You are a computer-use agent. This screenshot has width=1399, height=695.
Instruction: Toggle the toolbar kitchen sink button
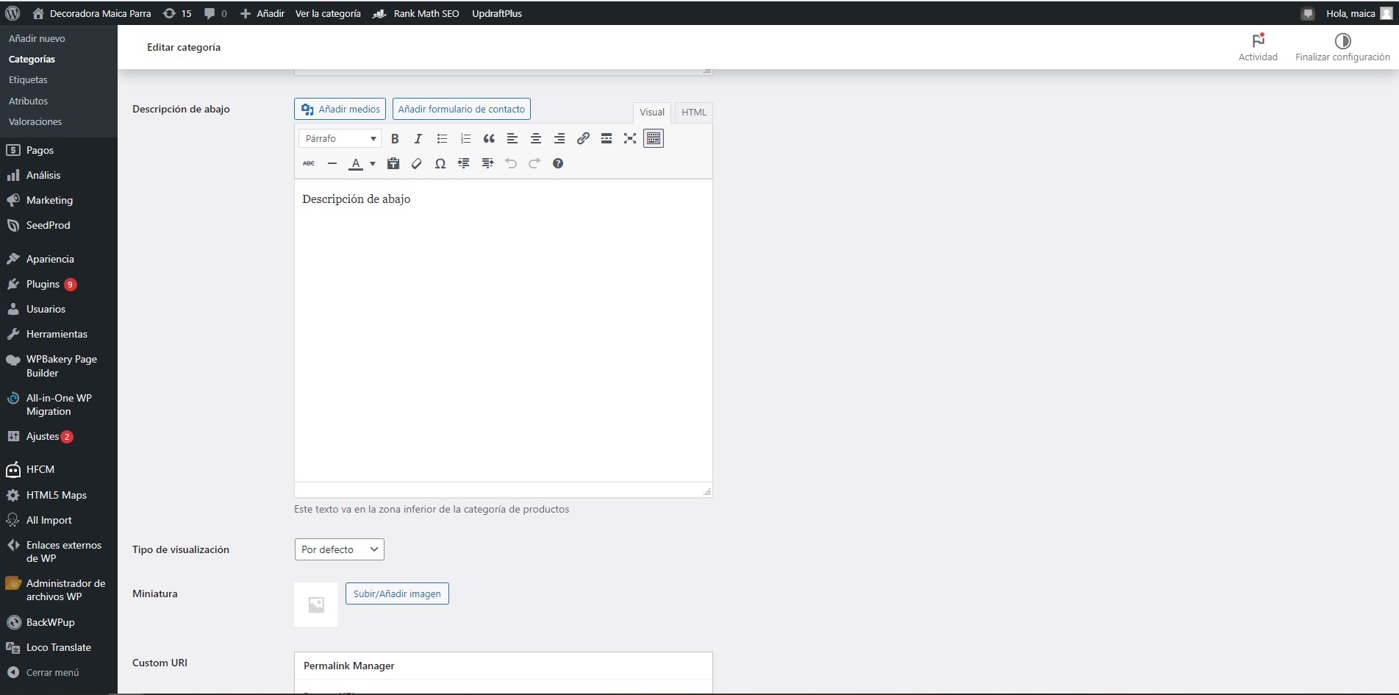tap(654, 138)
